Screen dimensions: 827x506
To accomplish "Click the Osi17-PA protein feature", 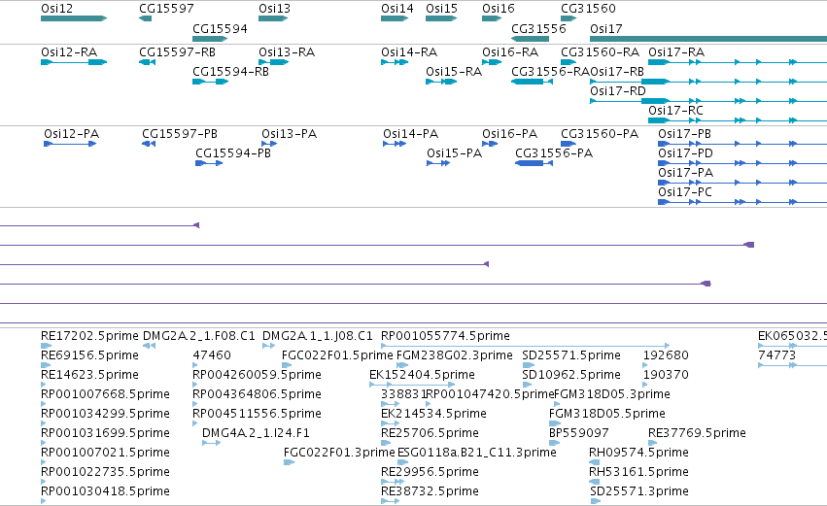I will tap(742, 183).
